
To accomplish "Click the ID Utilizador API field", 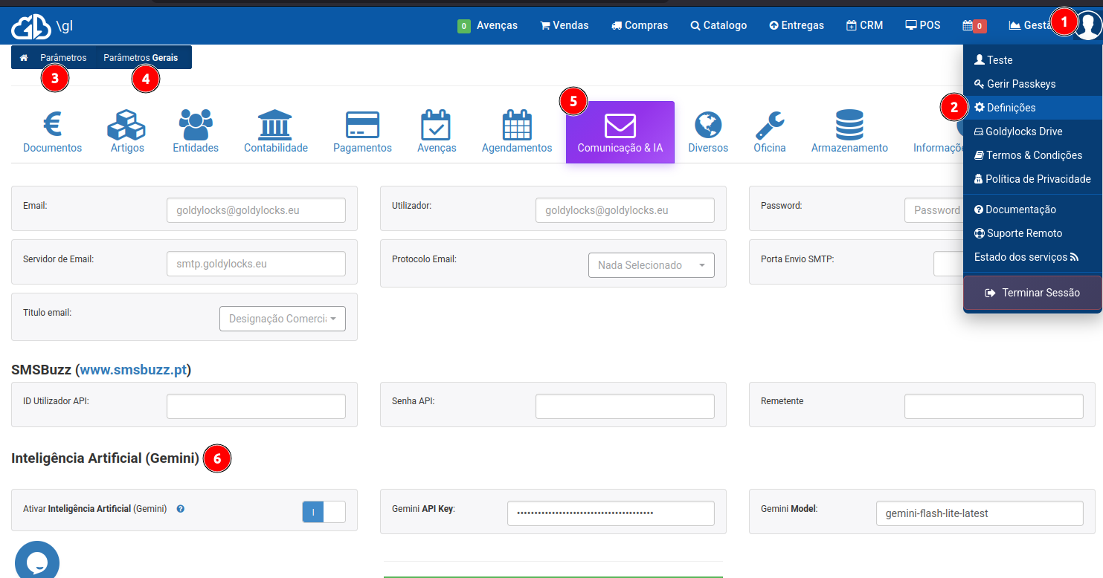I will pos(256,406).
